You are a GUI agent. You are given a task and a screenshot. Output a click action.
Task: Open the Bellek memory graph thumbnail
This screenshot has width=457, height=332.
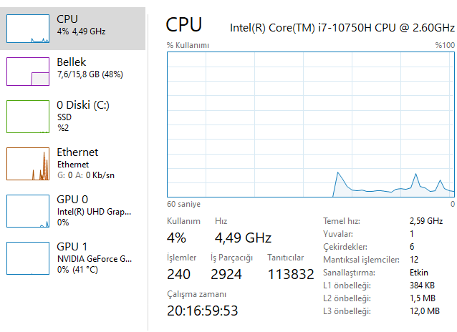(x=28, y=72)
